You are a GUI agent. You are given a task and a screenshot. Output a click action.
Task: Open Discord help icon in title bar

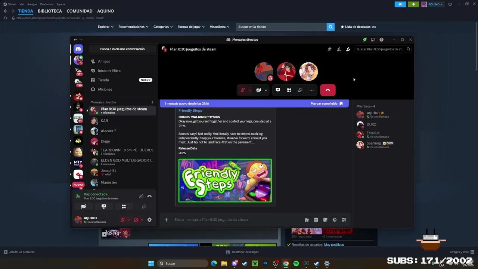tap(381, 40)
